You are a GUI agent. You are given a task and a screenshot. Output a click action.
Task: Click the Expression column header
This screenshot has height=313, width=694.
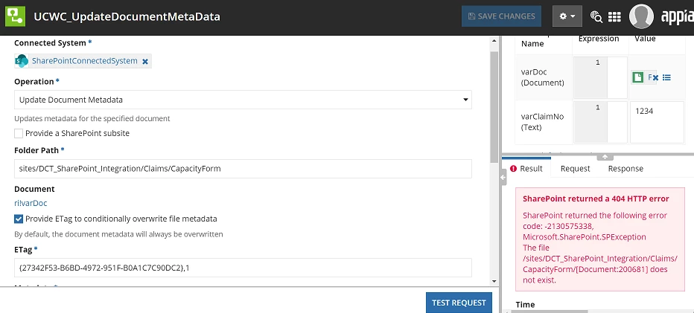click(599, 39)
